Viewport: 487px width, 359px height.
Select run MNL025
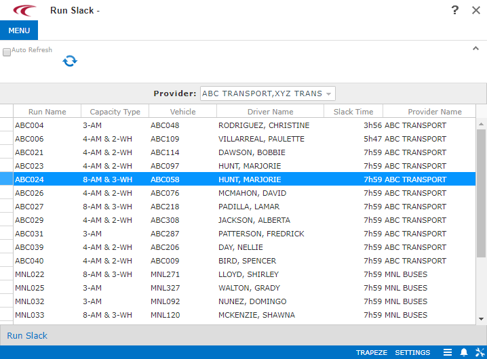[x=30, y=288]
